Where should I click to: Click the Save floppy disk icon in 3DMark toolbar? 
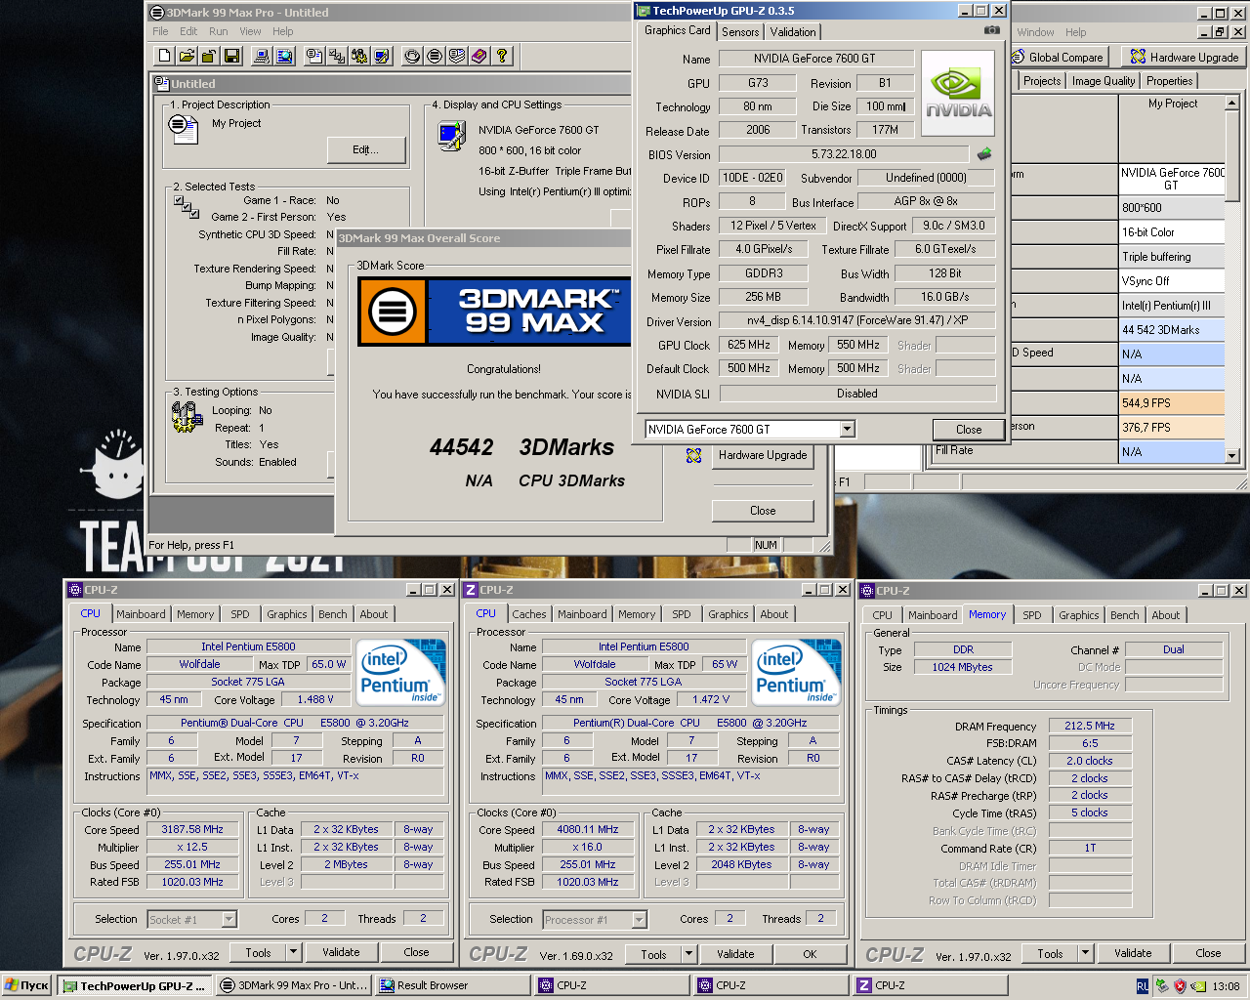pos(231,57)
